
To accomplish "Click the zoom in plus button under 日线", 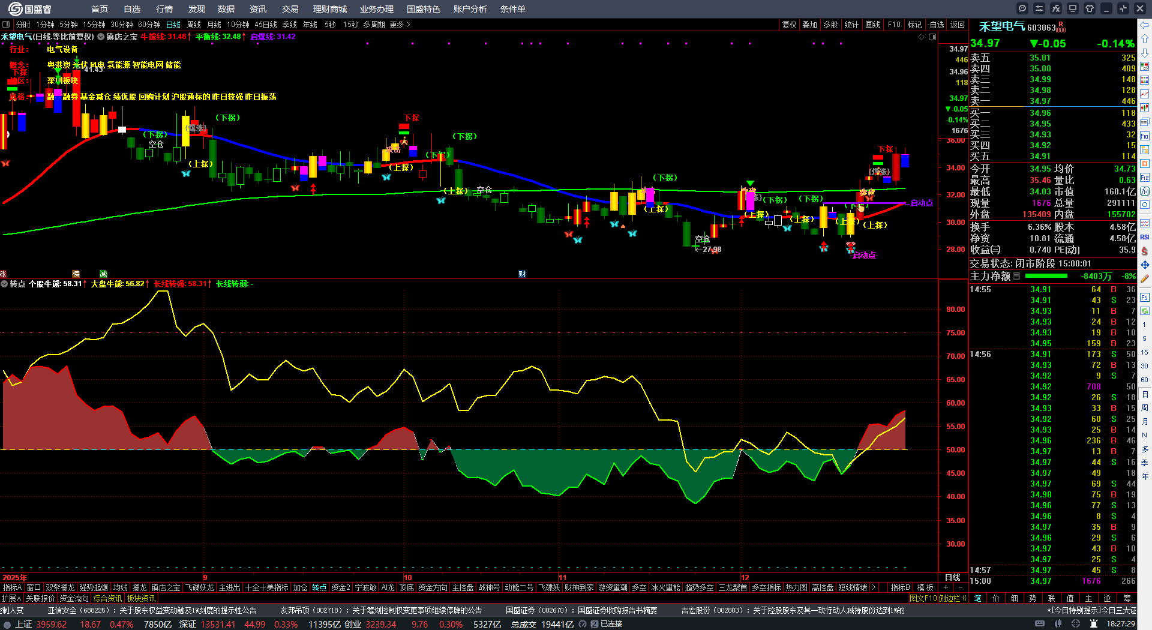I will click(946, 587).
